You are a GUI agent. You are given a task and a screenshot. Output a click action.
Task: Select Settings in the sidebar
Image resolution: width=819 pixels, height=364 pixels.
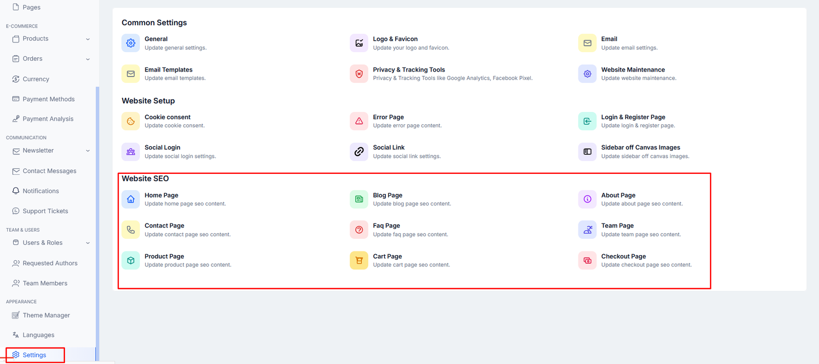point(35,355)
